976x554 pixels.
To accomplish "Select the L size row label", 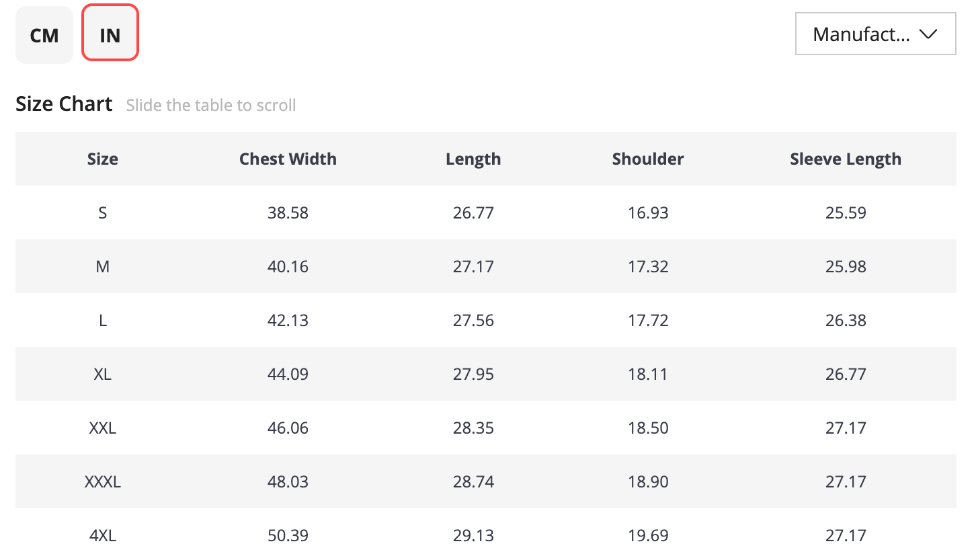I will (103, 321).
